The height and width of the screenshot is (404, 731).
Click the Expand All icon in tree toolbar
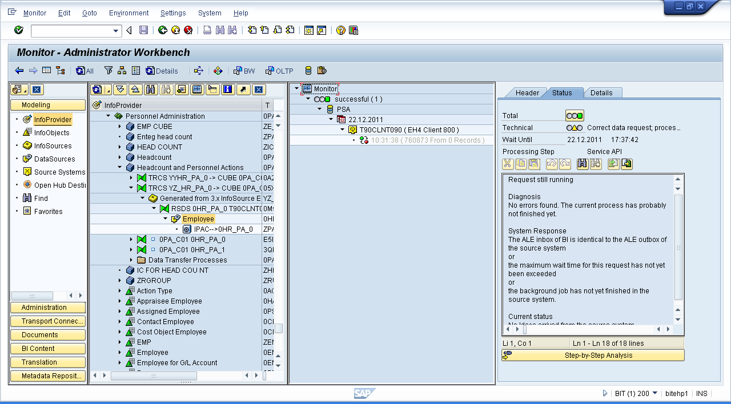coord(119,89)
